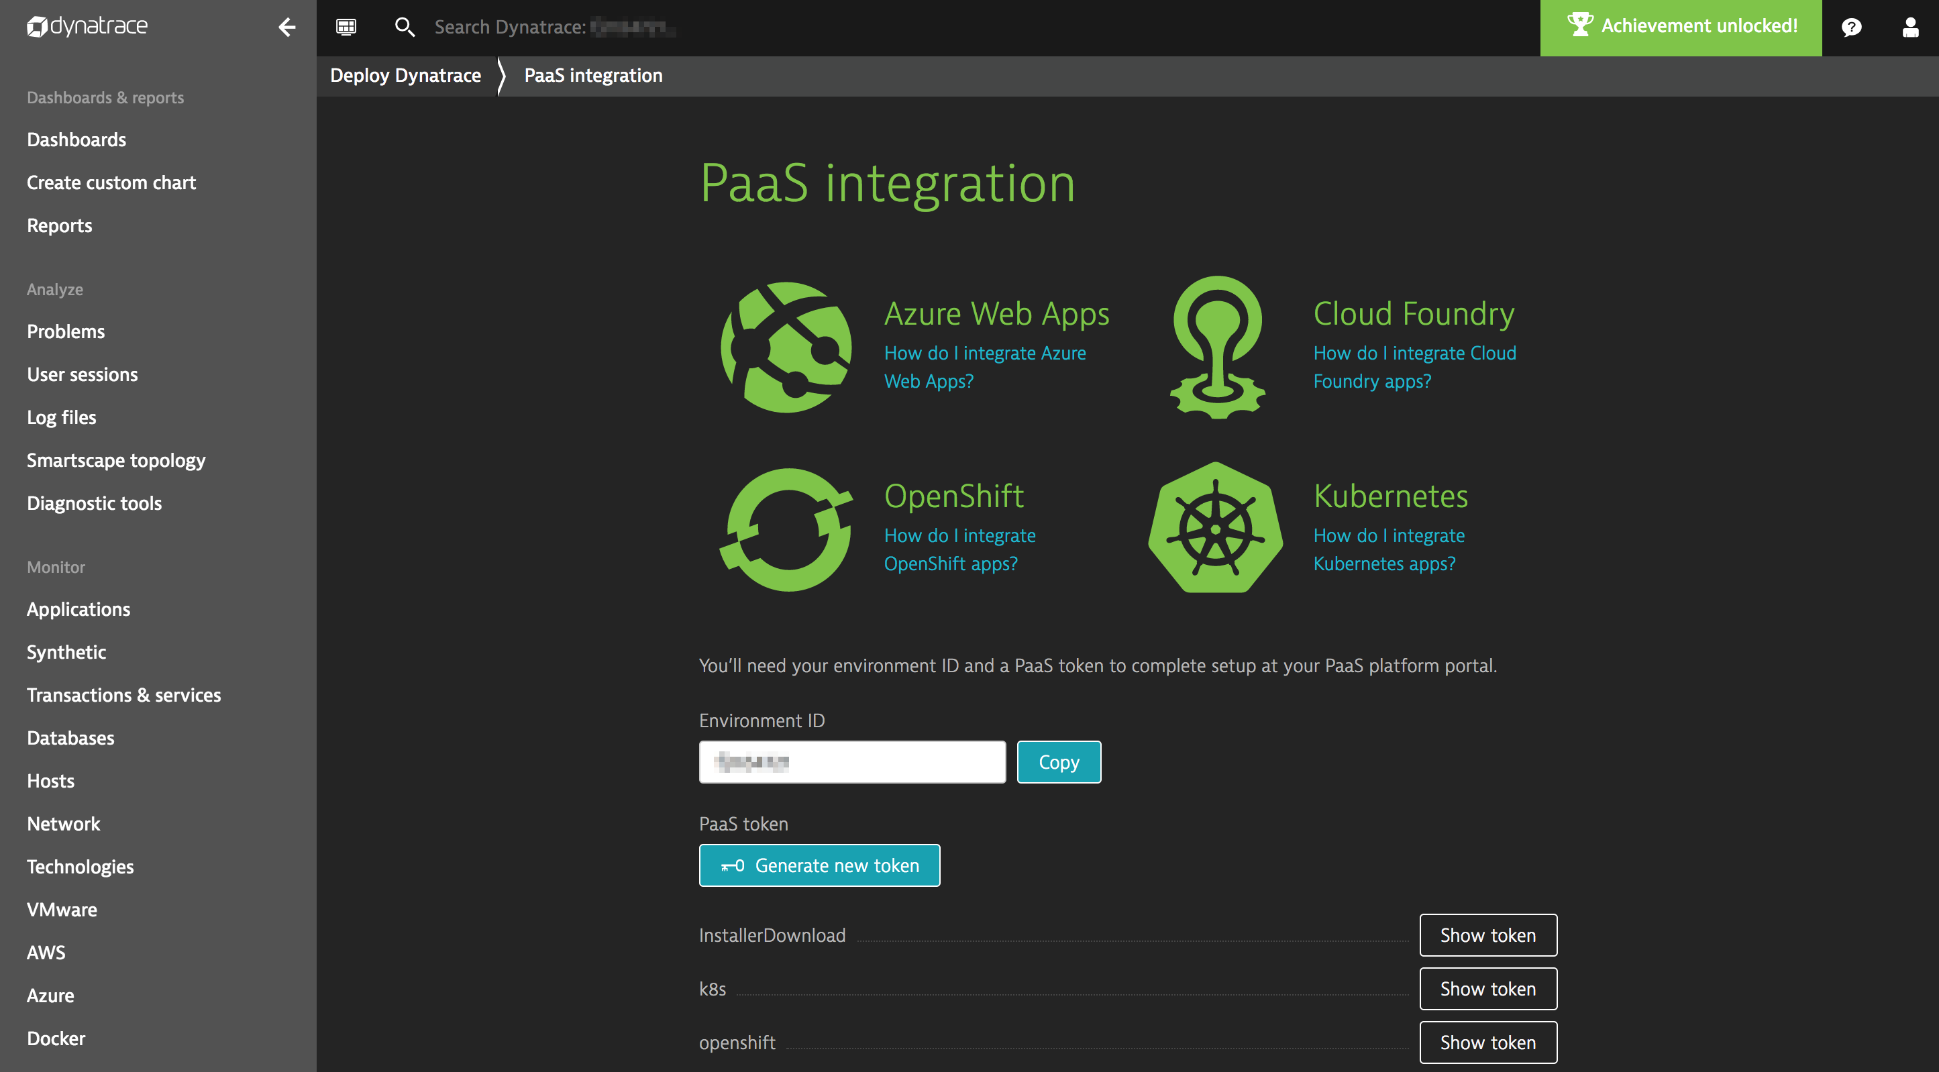Click the OpenShift logo
The height and width of the screenshot is (1072, 1939).
click(786, 529)
